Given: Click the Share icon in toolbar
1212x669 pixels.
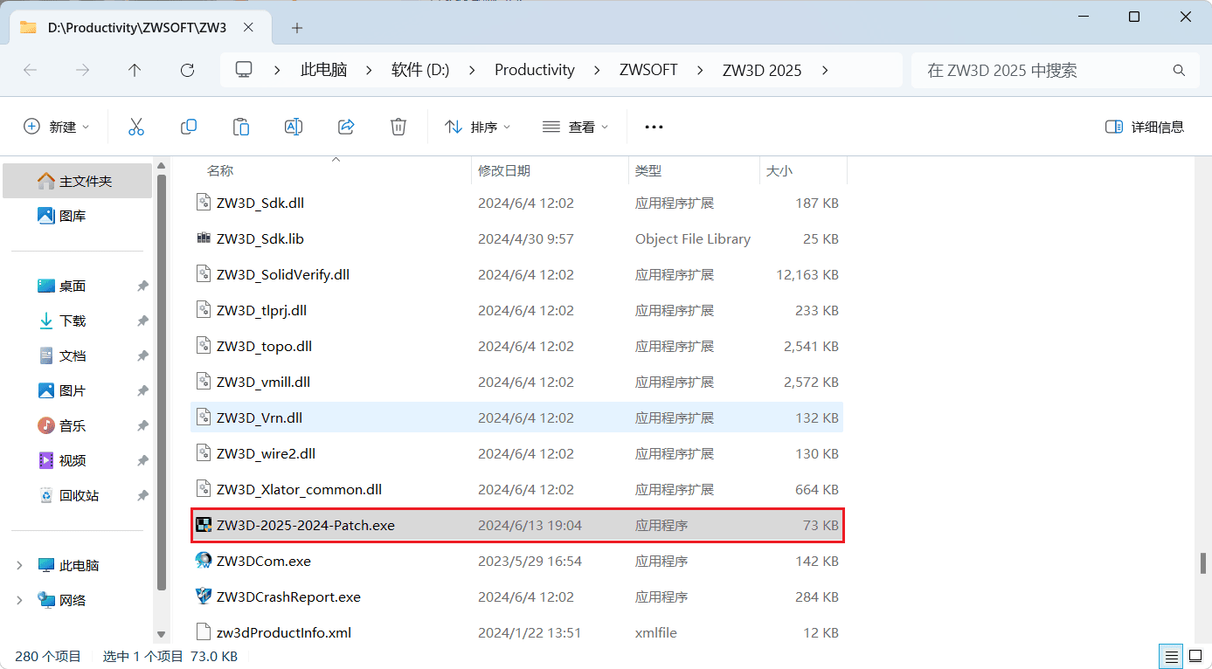Looking at the screenshot, I should pyautogui.click(x=346, y=127).
